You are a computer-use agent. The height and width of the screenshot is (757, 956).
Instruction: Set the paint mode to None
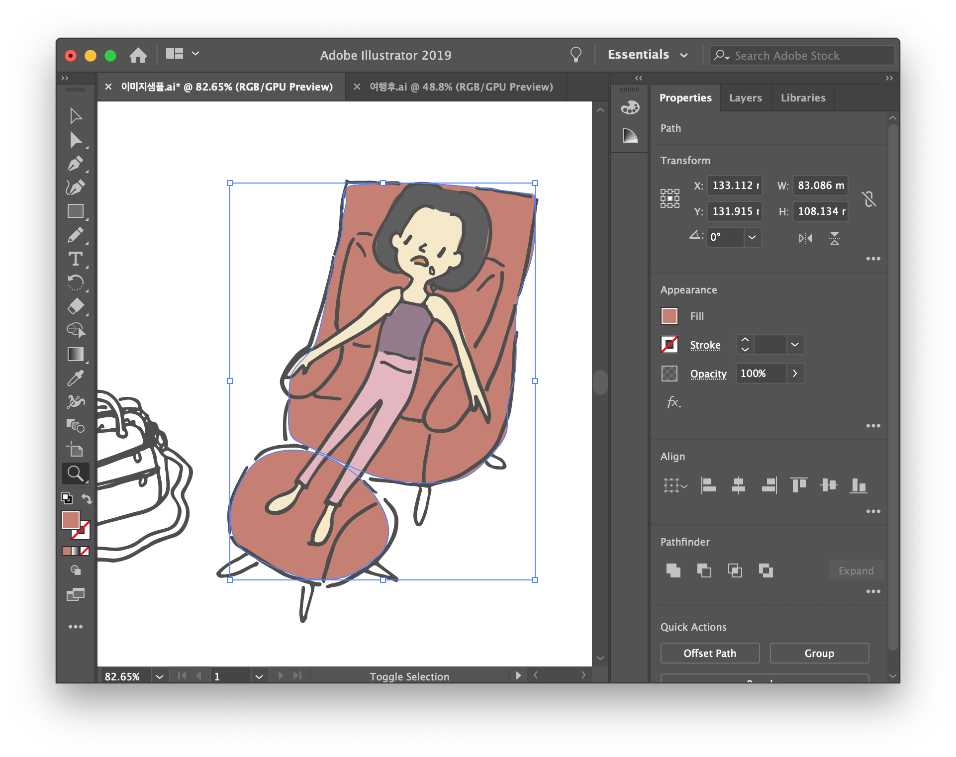click(x=85, y=551)
